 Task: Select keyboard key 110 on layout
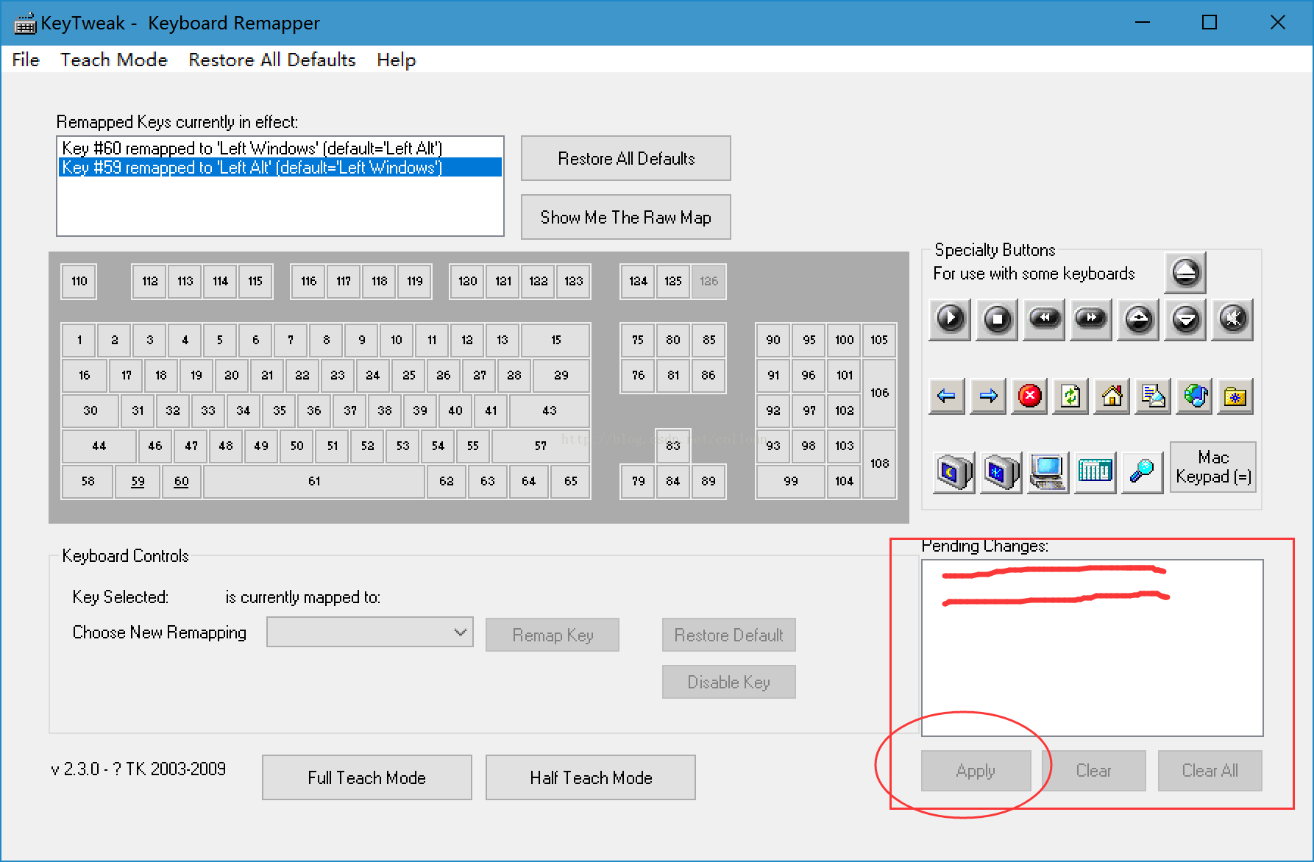click(79, 281)
